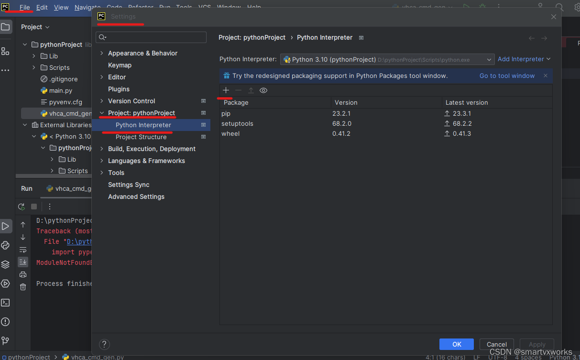580x360 pixels.
Task: Open the File menu
Action: pos(24,7)
